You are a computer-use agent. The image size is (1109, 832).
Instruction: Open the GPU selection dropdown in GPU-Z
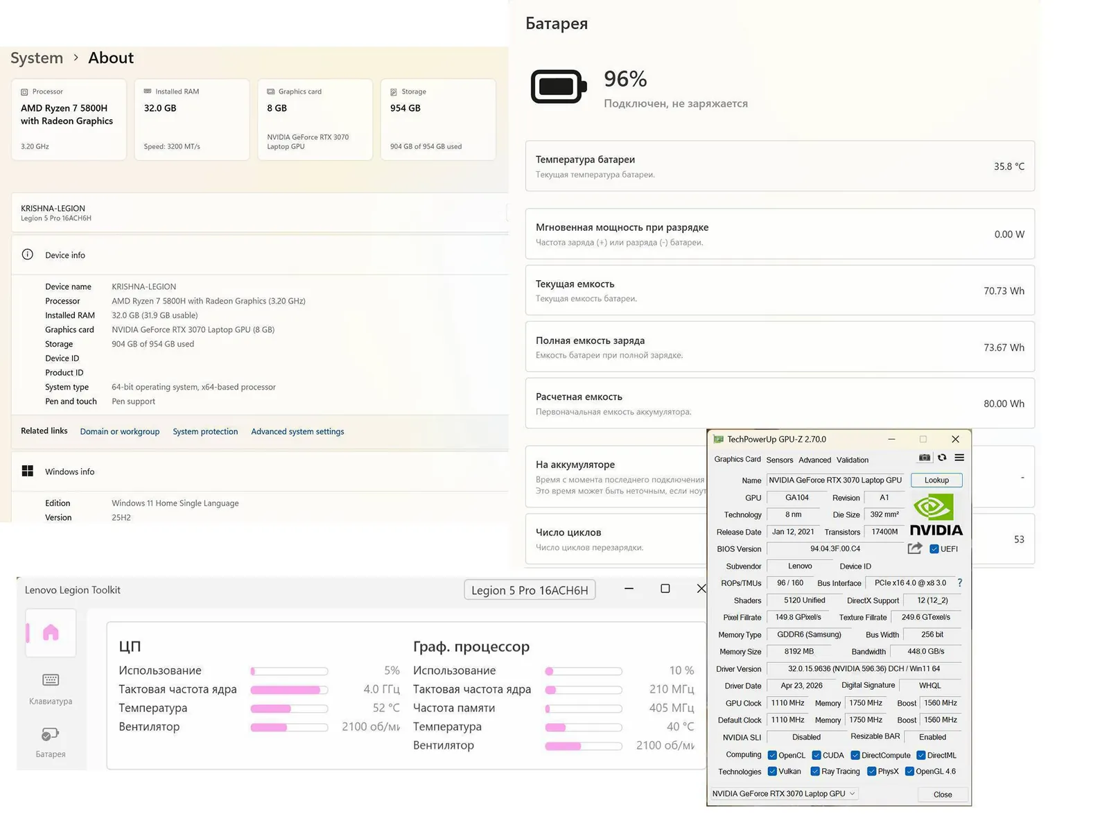point(785,794)
